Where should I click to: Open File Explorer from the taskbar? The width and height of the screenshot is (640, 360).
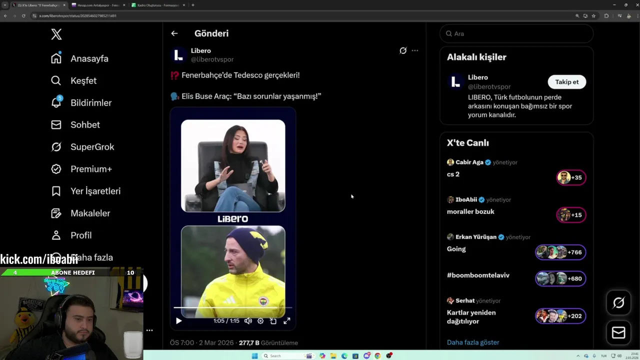(333, 356)
